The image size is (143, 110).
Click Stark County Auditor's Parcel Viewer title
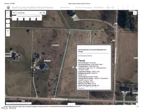point(32,7)
